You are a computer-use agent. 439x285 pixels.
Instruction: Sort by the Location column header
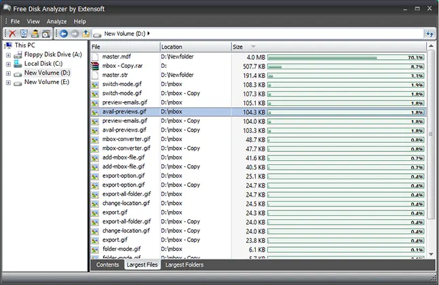195,47
